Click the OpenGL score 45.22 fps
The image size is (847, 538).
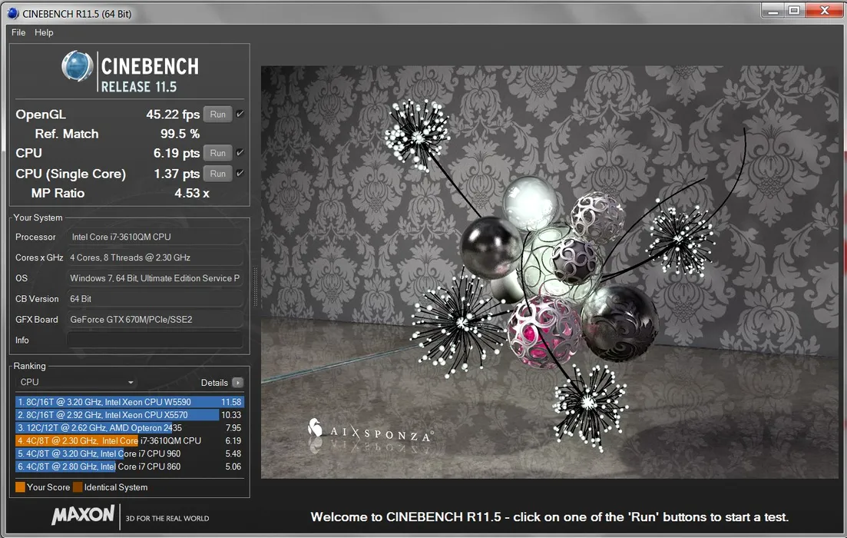(173, 115)
